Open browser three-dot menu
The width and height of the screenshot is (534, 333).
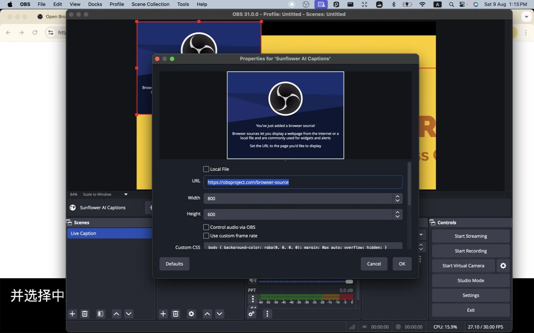click(526, 33)
